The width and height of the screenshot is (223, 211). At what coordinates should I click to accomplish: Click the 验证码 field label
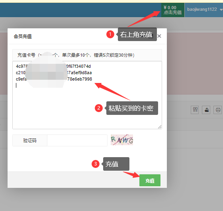30,140
